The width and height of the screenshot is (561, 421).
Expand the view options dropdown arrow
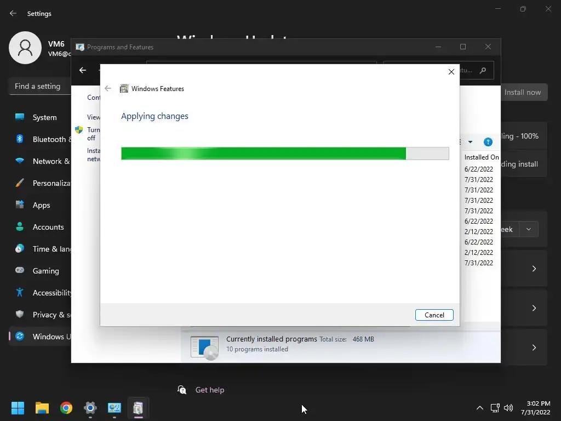[x=470, y=142]
